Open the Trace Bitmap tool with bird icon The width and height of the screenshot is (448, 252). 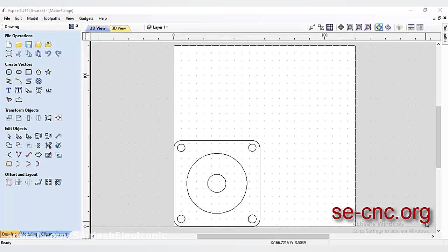(x=9, y=100)
